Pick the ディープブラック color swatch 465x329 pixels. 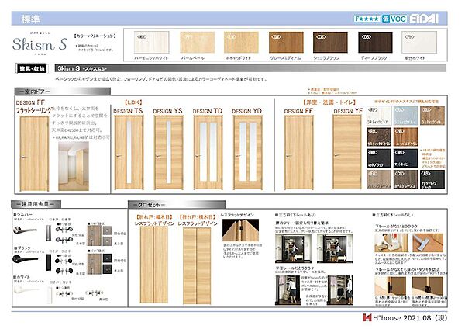(x=375, y=43)
